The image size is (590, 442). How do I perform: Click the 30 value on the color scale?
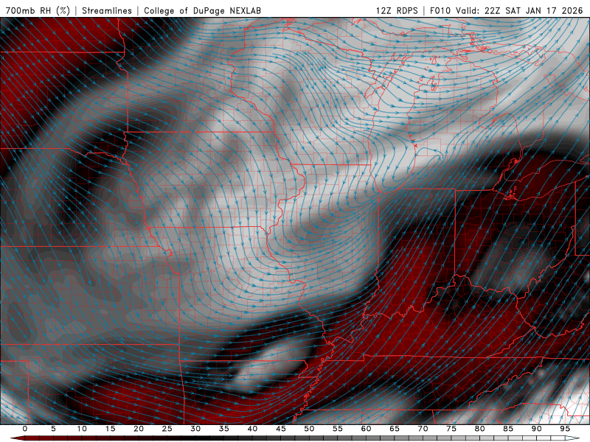(195, 429)
